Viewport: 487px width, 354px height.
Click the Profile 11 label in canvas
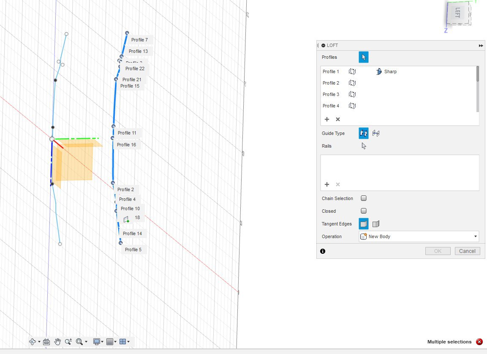(127, 133)
